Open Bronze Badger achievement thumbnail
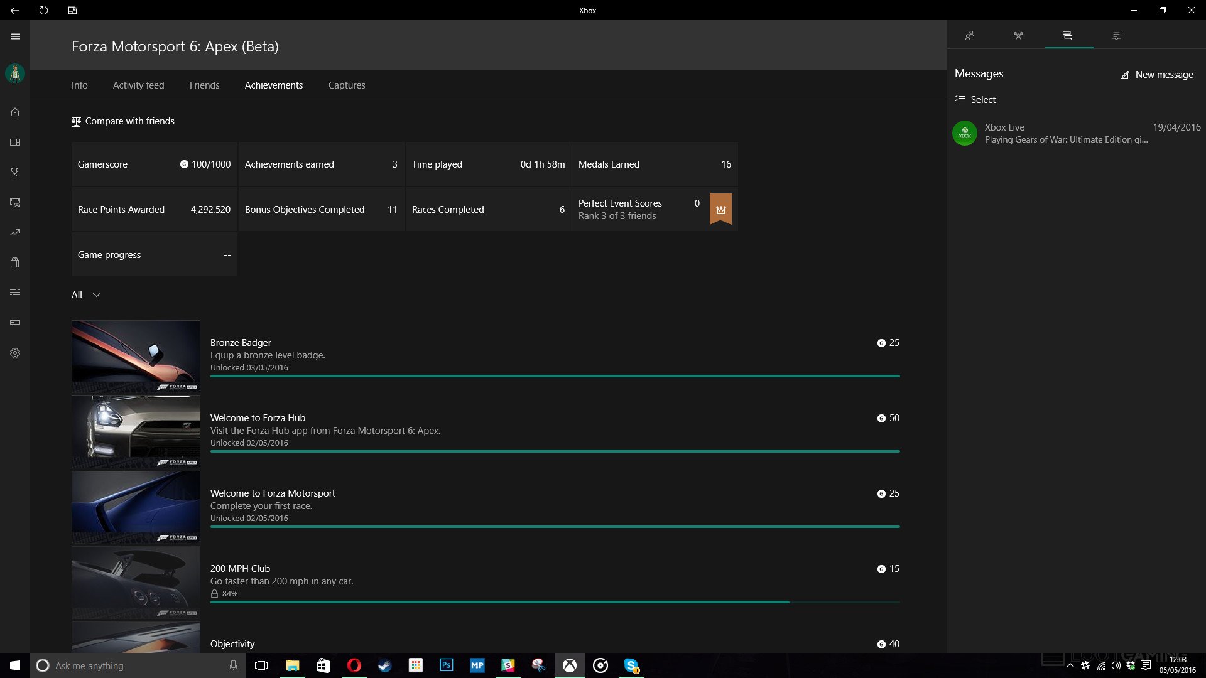This screenshot has height=678, width=1206. (x=136, y=357)
